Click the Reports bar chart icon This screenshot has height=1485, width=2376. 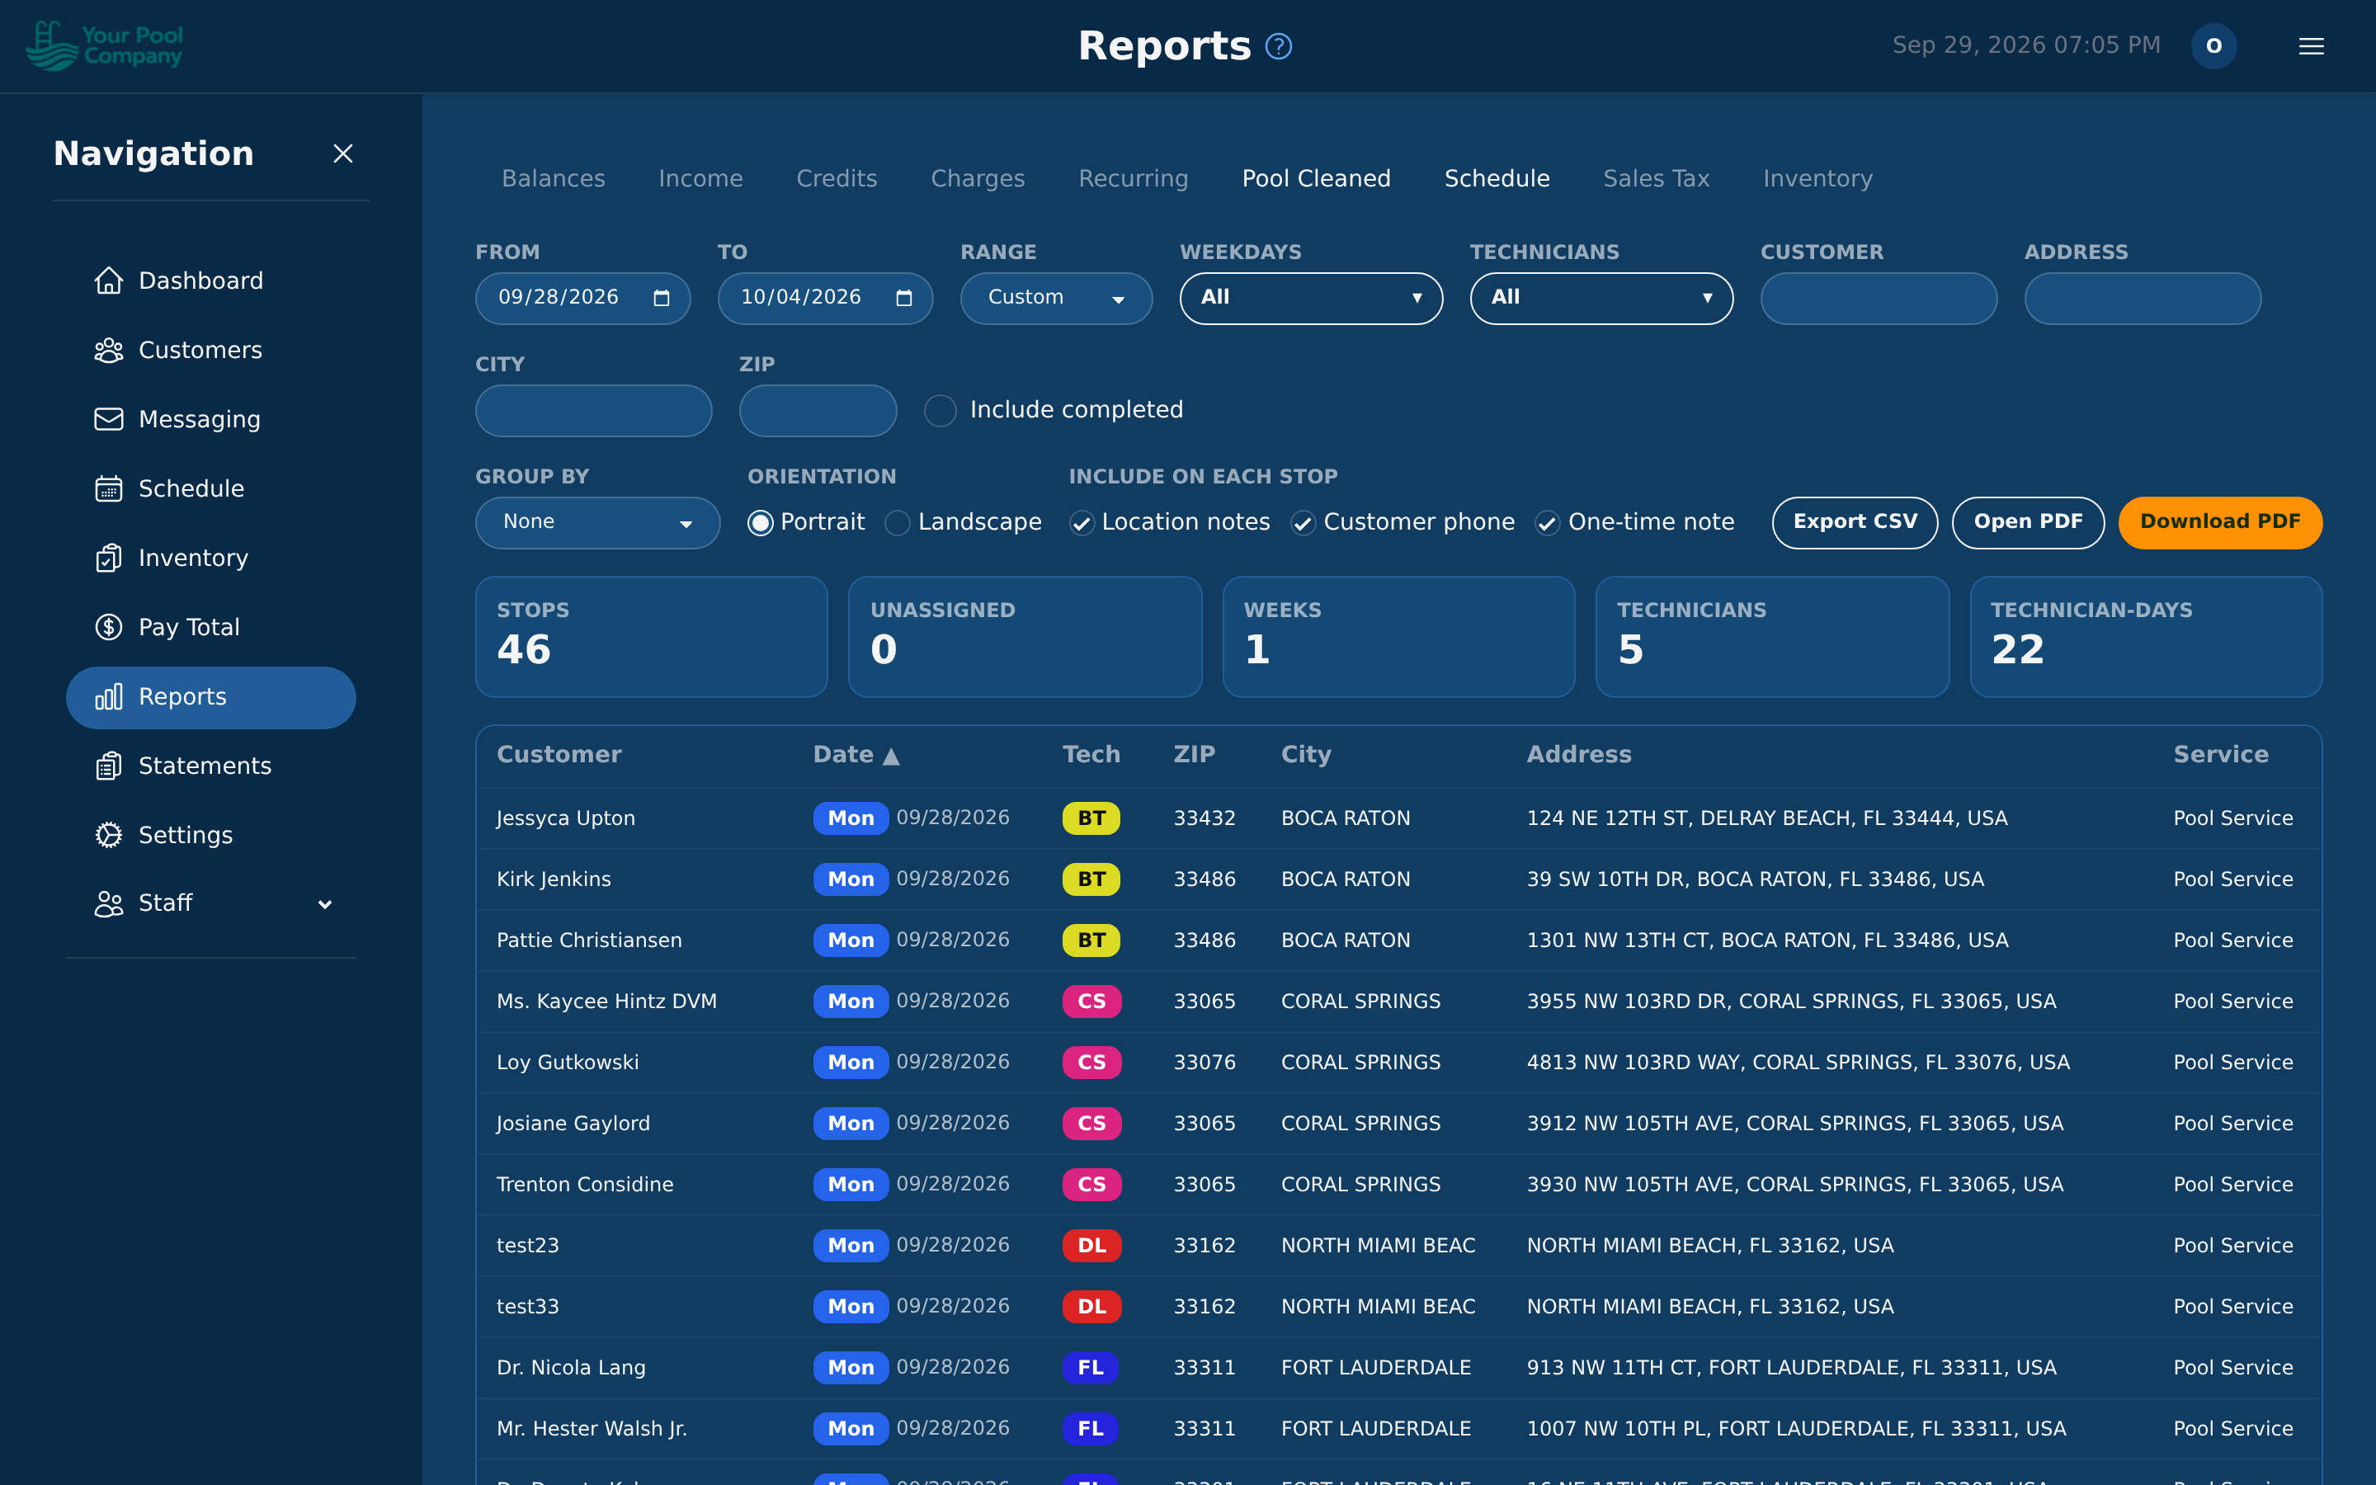(108, 696)
